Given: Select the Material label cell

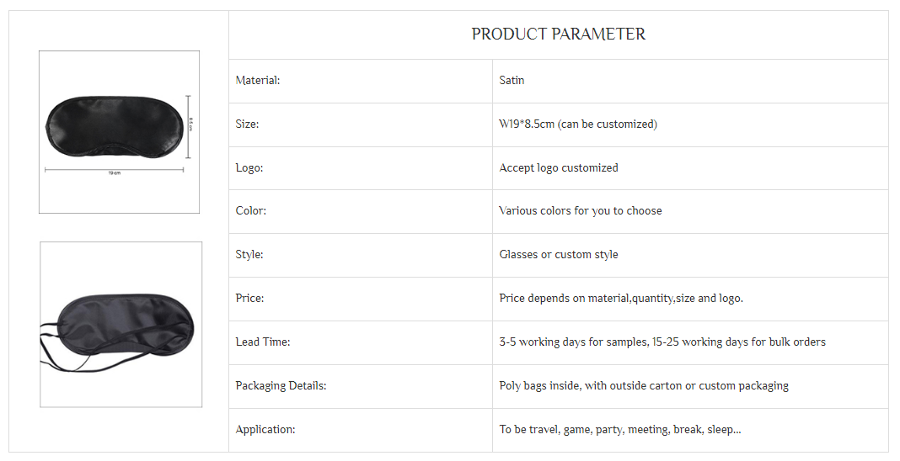Looking at the screenshot, I should click(x=258, y=81).
